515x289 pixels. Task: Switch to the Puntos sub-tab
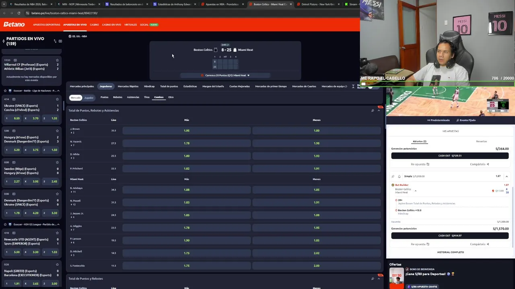(x=104, y=97)
